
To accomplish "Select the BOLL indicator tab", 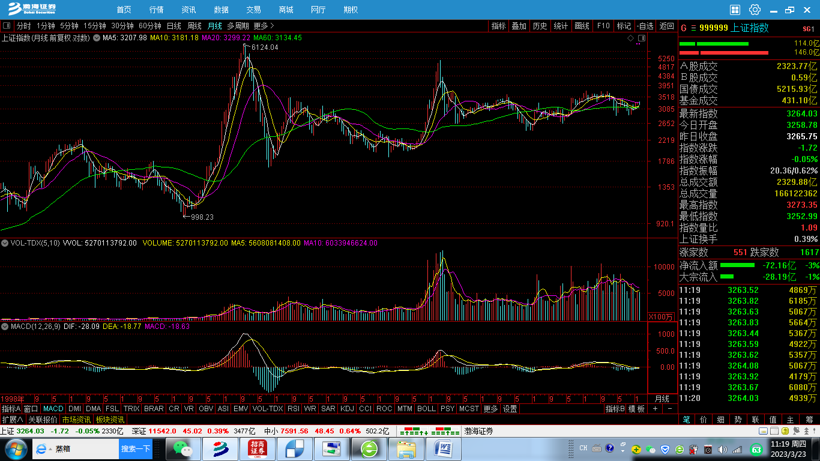I will [x=426, y=409].
